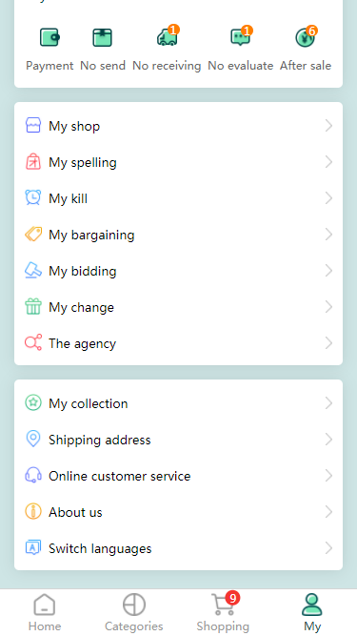
Task: Expand the About us chevron arrow
Action: click(x=328, y=511)
